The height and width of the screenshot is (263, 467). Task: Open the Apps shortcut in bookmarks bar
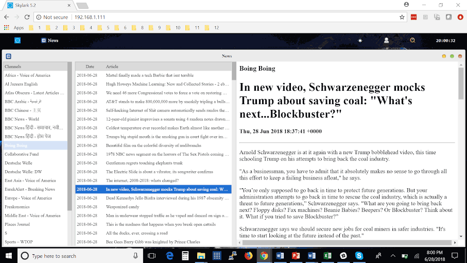click(x=14, y=28)
